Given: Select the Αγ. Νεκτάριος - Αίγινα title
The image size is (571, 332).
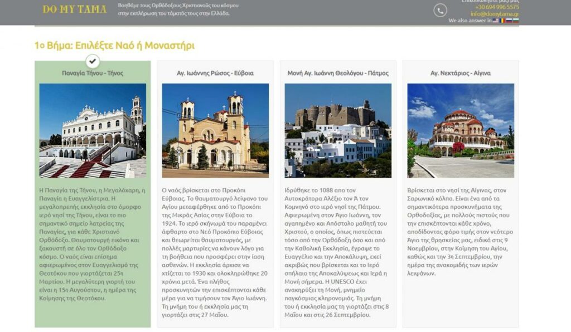Looking at the screenshot, I should coord(461,73).
